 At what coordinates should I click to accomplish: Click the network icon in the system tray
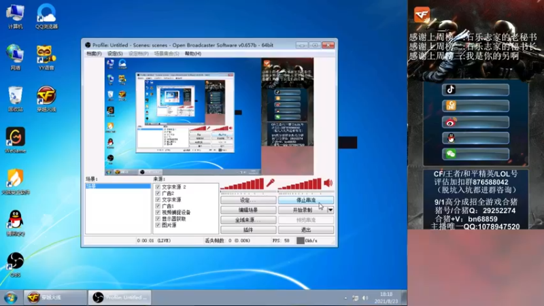(355, 298)
